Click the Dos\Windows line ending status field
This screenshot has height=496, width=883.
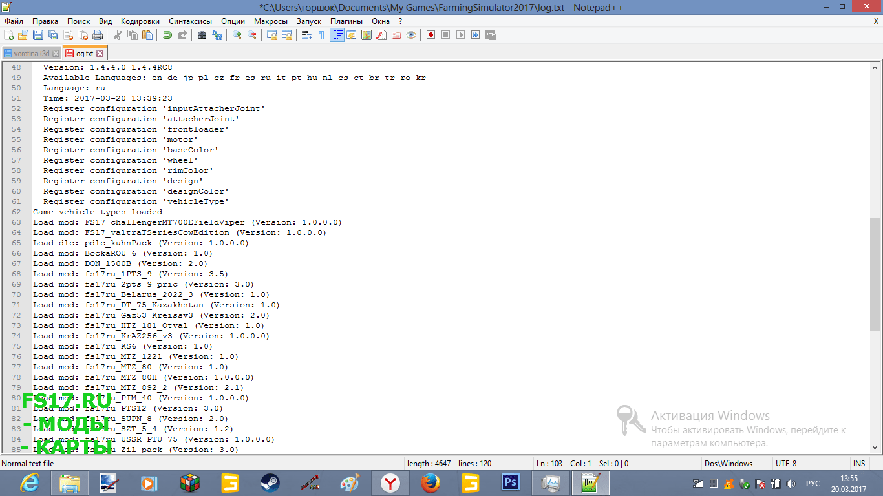[x=738, y=464]
